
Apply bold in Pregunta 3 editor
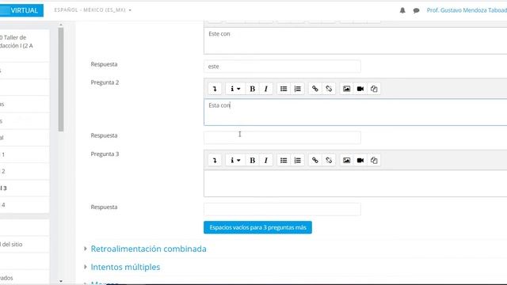(253, 160)
